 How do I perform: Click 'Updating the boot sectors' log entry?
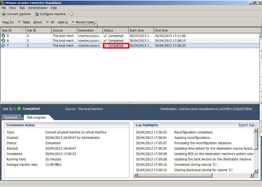213,159
